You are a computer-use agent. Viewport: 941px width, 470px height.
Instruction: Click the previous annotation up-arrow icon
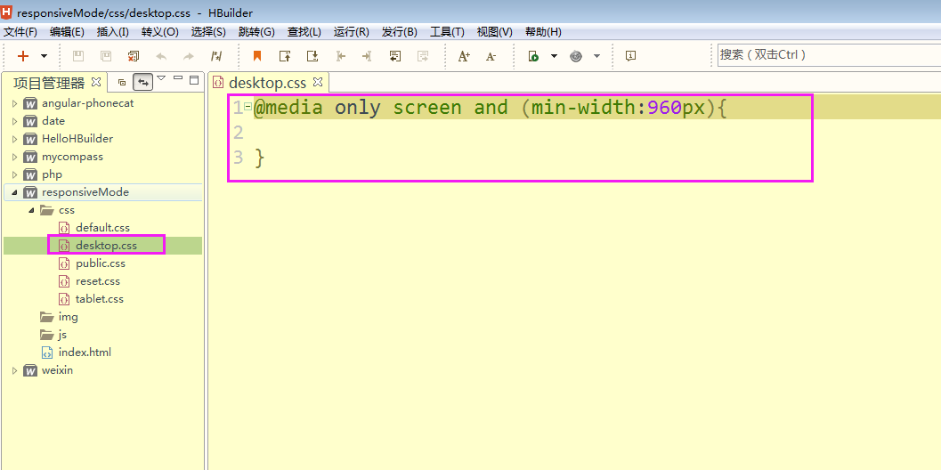(x=285, y=56)
